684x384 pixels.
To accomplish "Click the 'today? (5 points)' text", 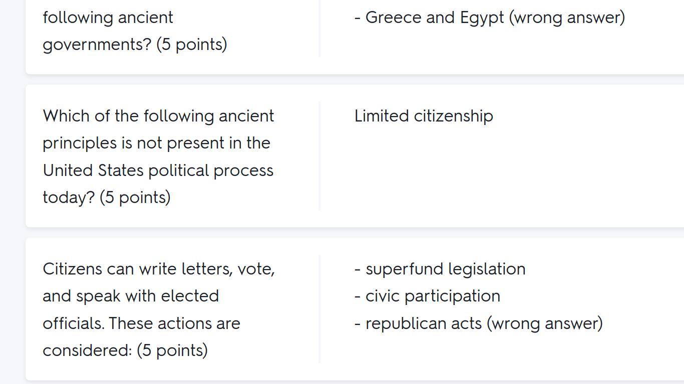I will coord(107,197).
